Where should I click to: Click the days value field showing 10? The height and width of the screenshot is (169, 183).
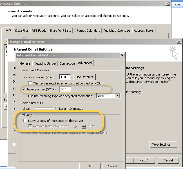pyautogui.click(x=77, y=127)
